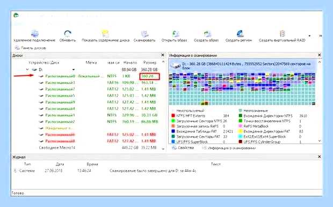Sort by Начало column header
This screenshot has height=207, width=333.
(130, 63)
